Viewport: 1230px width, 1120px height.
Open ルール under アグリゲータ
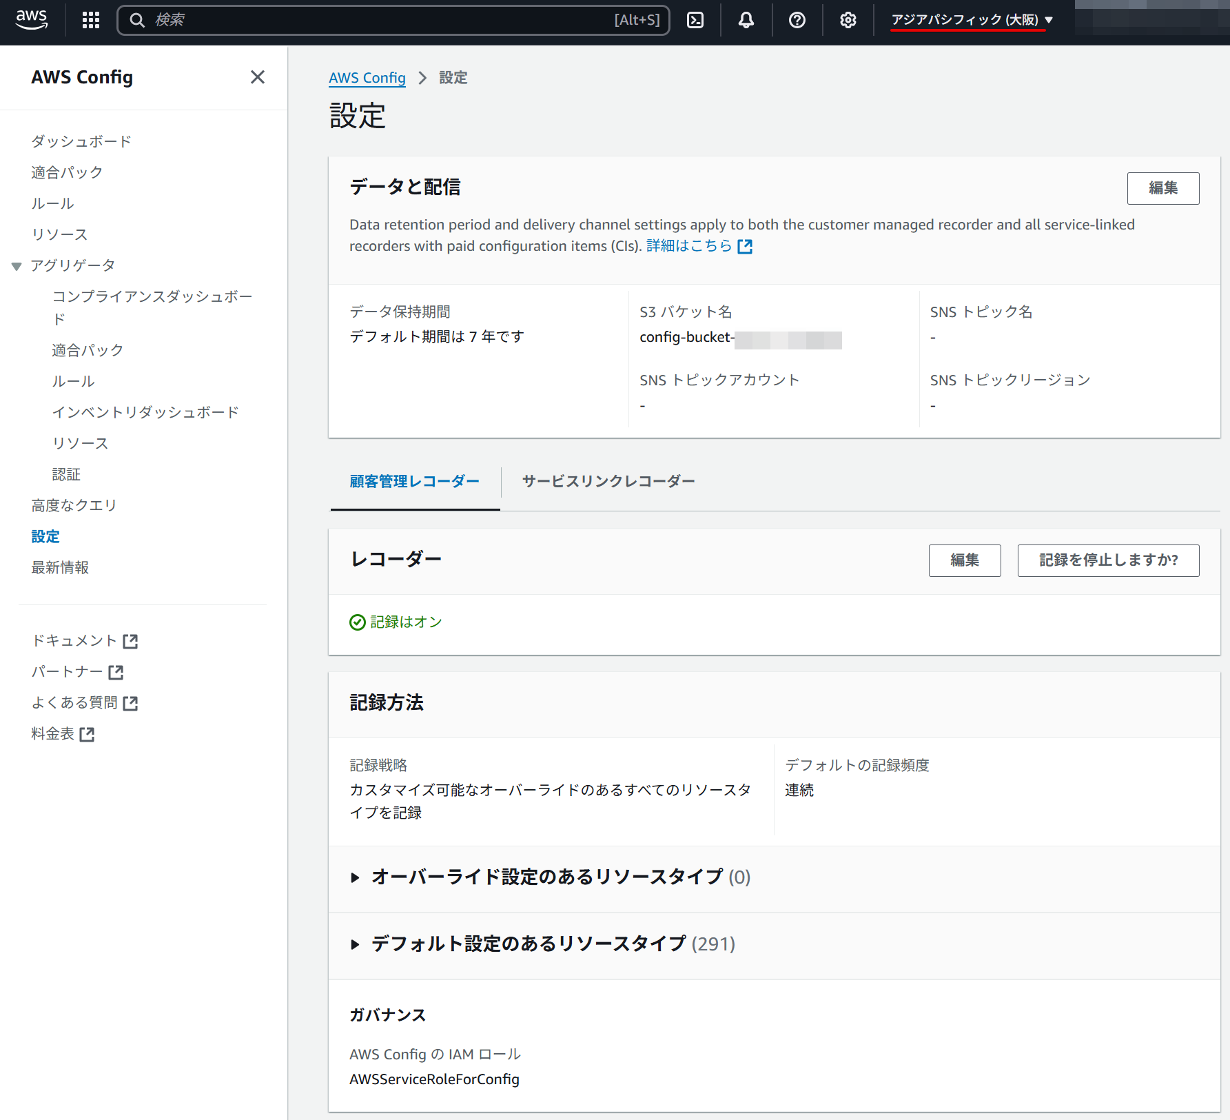[73, 381]
